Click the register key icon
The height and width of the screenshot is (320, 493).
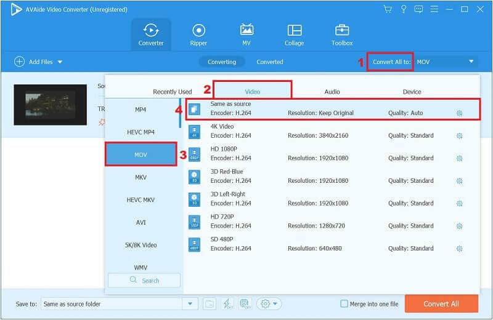pyautogui.click(x=404, y=9)
